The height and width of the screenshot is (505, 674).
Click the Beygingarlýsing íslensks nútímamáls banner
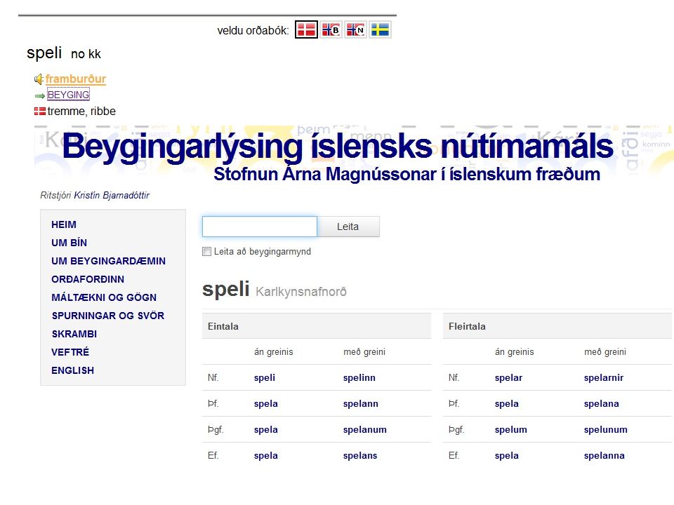click(x=338, y=146)
